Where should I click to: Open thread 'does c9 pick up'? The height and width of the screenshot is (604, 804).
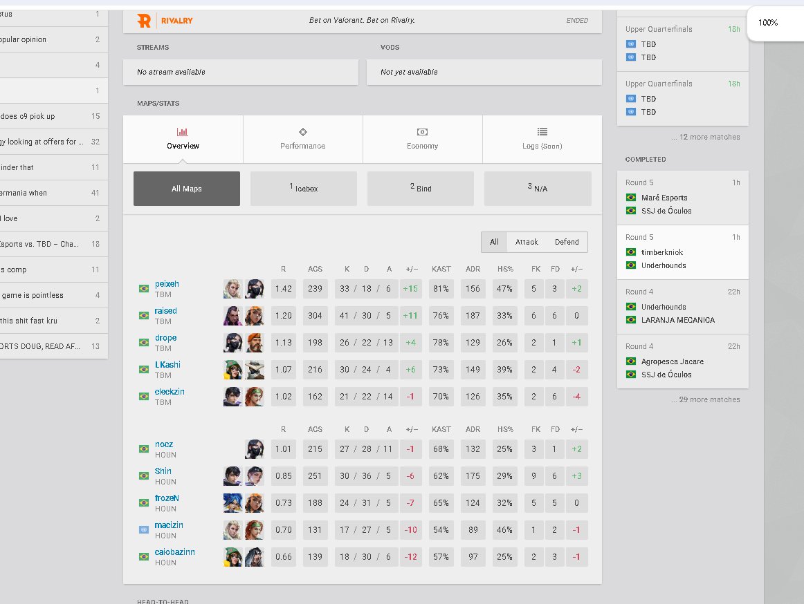tap(53, 116)
